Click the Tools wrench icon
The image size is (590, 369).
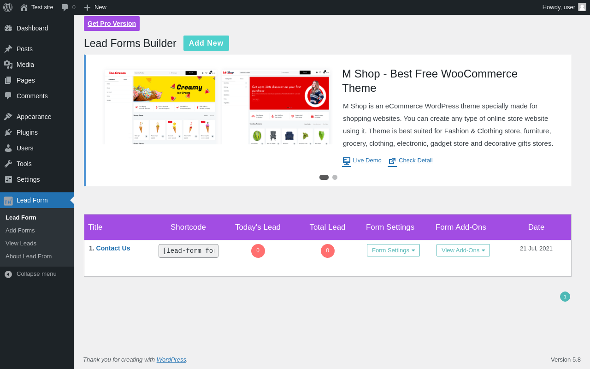(x=8, y=164)
